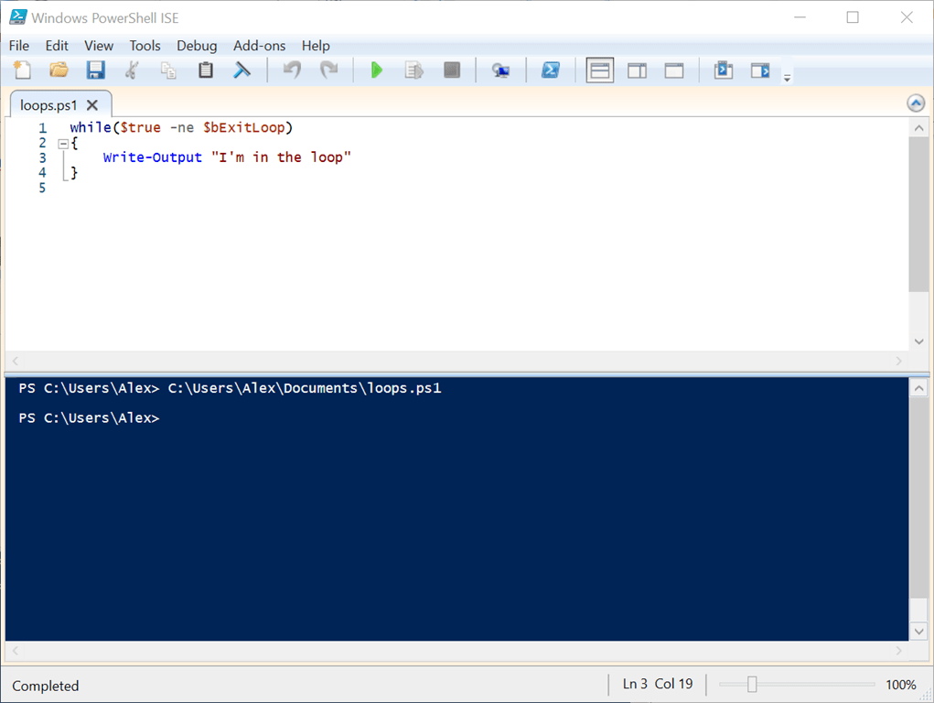Show script pane on top

(600, 70)
